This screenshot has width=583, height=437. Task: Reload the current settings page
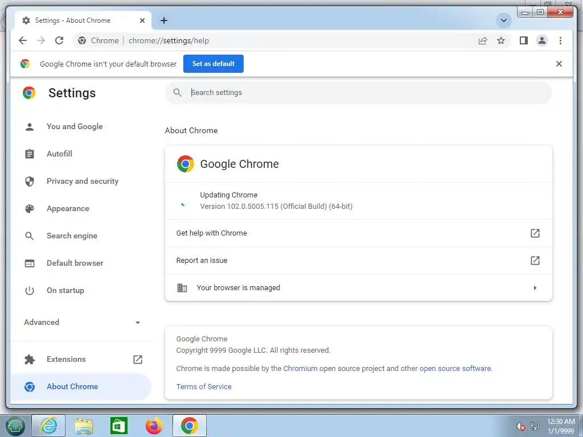[x=59, y=40]
